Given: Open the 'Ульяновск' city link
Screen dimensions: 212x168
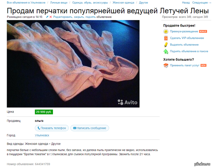Looking at the screenshot, I should (42, 135).
